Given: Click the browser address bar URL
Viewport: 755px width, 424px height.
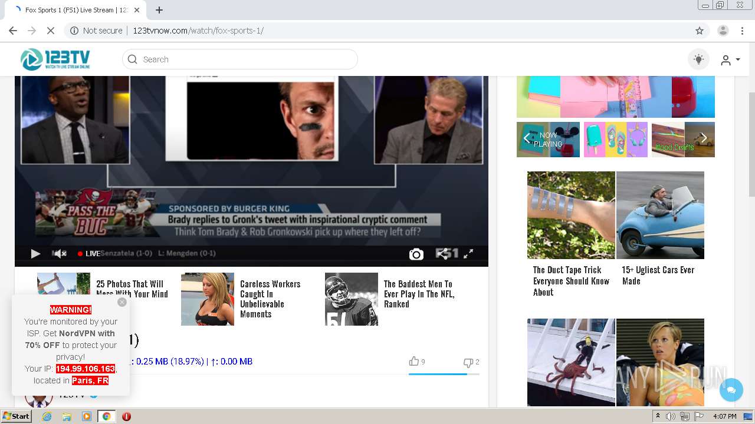Looking at the screenshot, I should [x=198, y=31].
